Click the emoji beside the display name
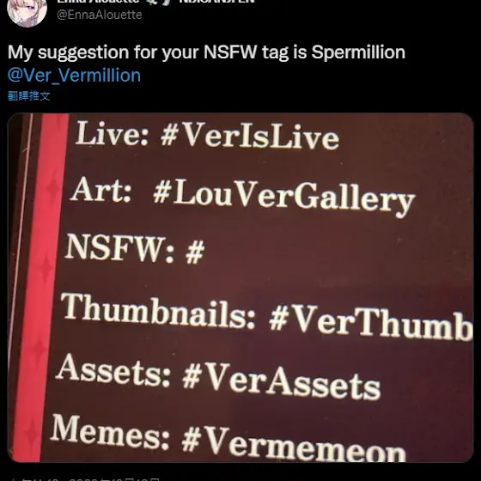The image size is (481, 481). tap(157, 2)
